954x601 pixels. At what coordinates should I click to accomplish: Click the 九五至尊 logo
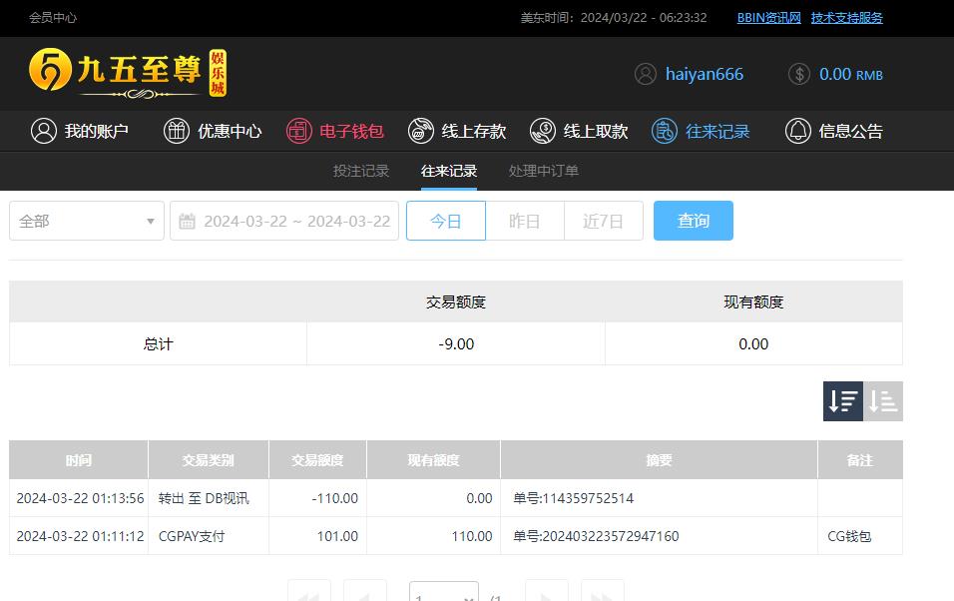[128, 73]
